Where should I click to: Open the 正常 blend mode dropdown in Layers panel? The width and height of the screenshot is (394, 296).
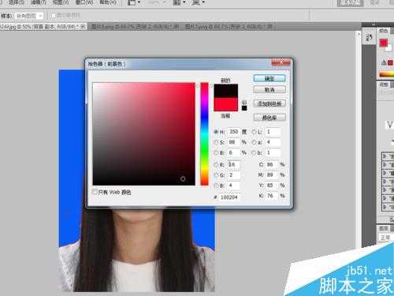386,238
